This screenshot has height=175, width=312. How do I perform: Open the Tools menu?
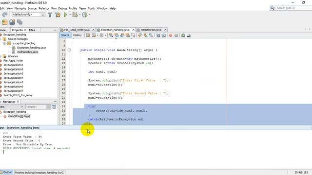click(x=91, y=8)
